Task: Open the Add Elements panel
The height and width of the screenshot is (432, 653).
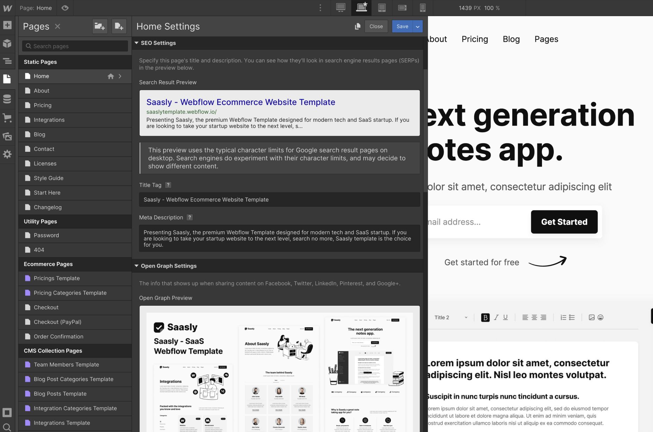Action: coord(7,25)
